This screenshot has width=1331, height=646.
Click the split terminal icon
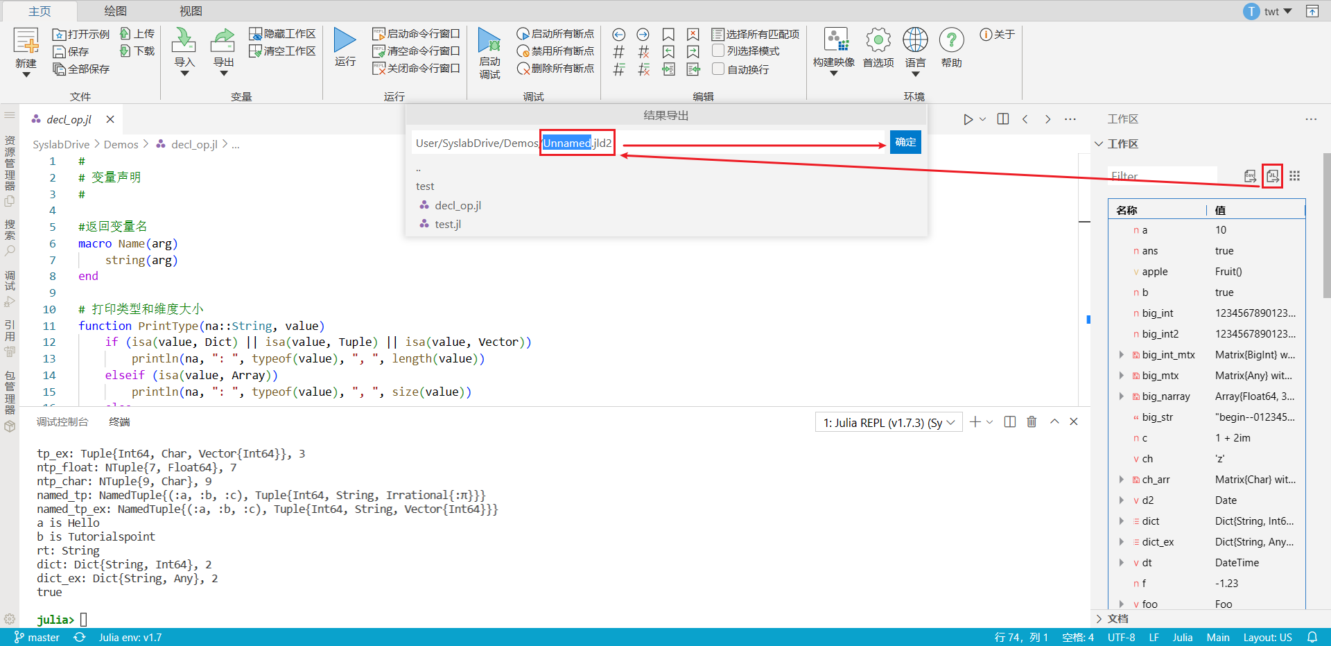click(1009, 421)
